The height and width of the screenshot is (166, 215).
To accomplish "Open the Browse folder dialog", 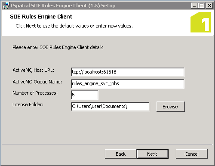I will (171, 107).
